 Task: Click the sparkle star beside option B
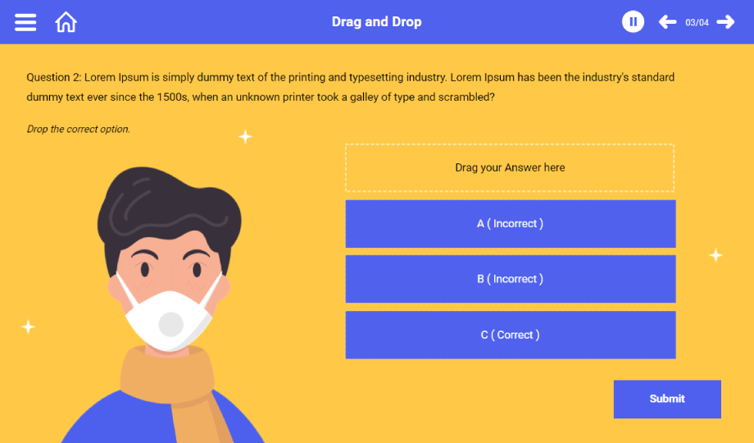click(715, 255)
